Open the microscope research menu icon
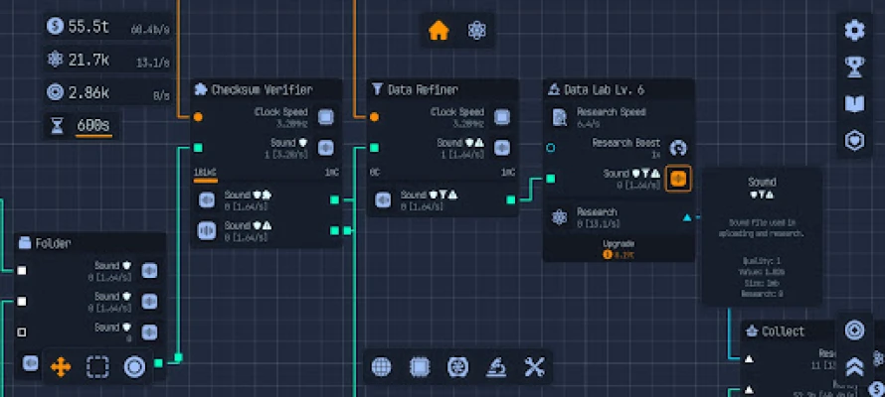Image resolution: width=885 pixels, height=397 pixels. (x=497, y=367)
